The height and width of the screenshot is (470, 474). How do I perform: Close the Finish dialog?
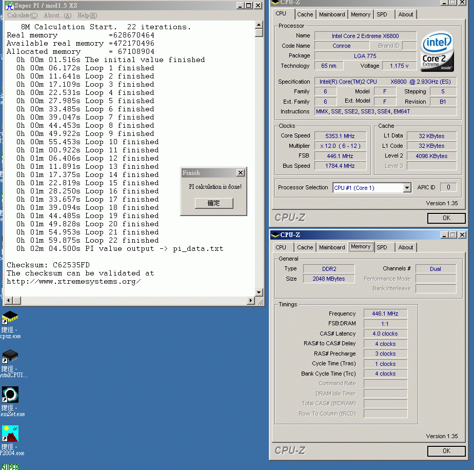240,173
